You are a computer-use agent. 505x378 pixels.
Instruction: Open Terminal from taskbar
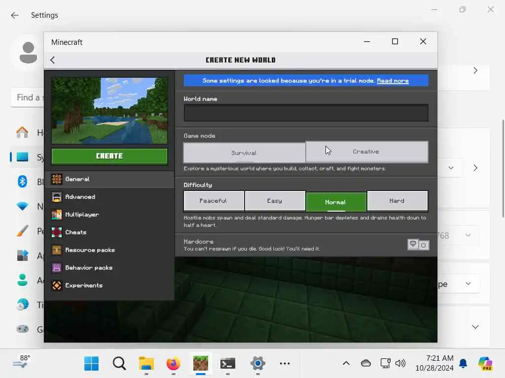pyautogui.click(x=228, y=364)
